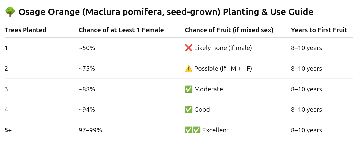Image resolution: width=353 pixels, height=148 pixels.
Task: Click the Possible (if 1M + 1F) text
Action: point(223,68)
